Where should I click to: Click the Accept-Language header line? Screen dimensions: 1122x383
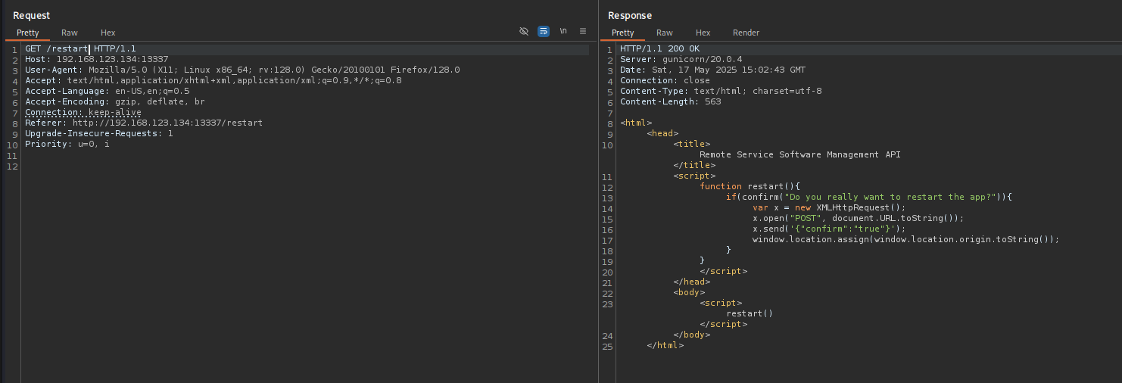pyautogui.click(x=108, y=91)
